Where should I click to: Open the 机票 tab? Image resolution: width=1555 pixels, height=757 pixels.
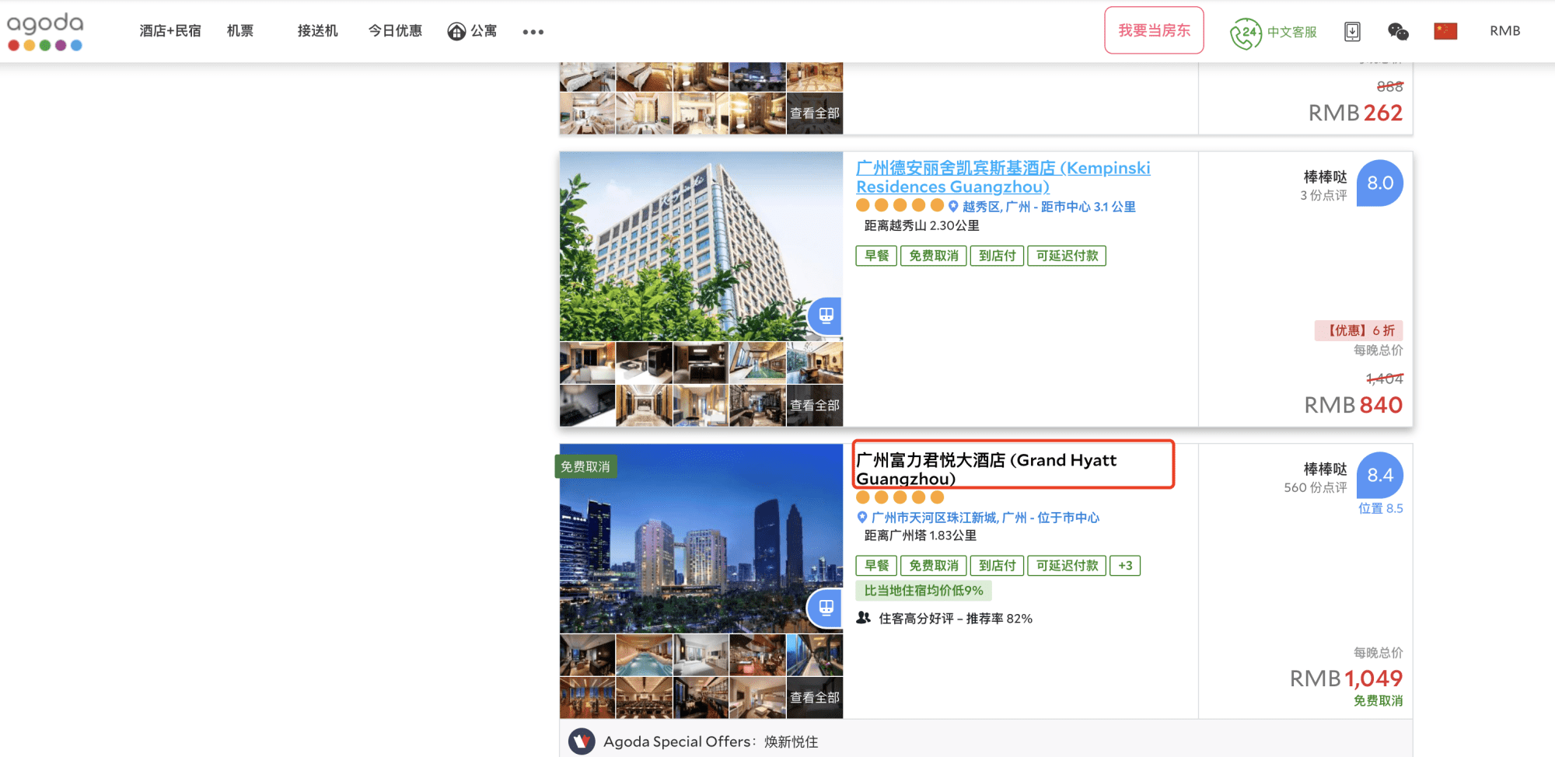point(240,31)
